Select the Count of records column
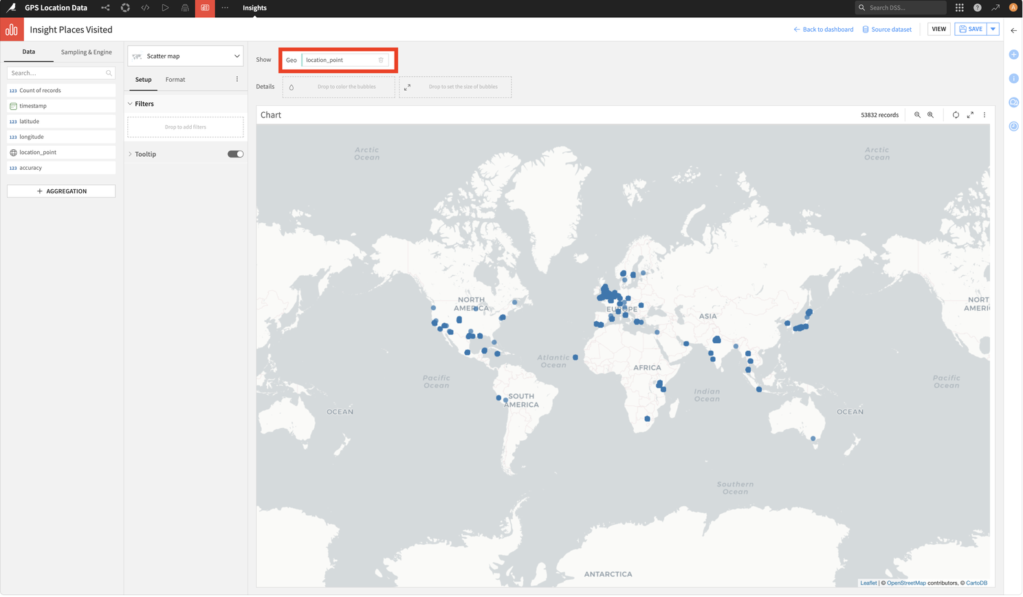The width and height of the screenshot is (1023, 597). point(61,90)
